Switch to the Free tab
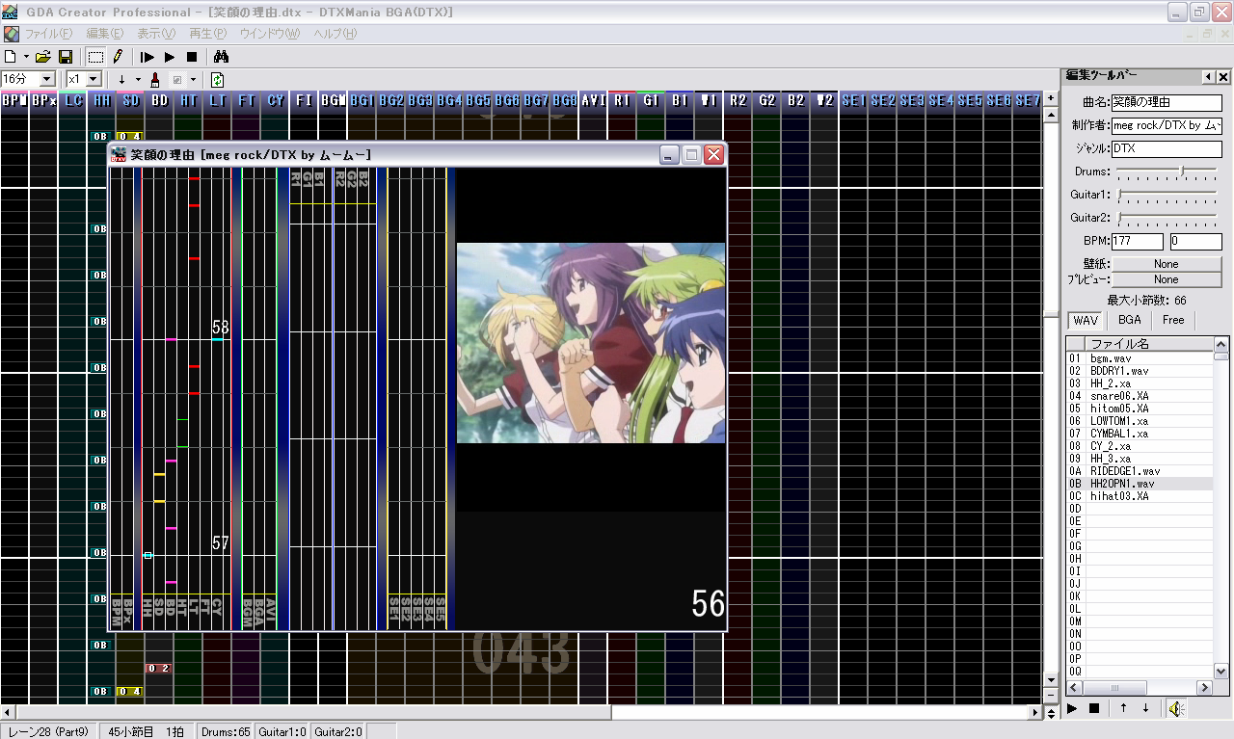 pos(1173,320)
